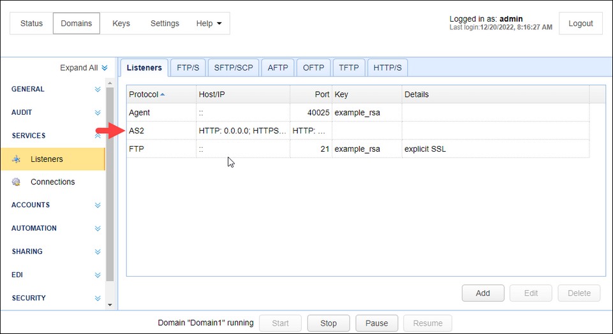Click the Resume domain button

427,323
